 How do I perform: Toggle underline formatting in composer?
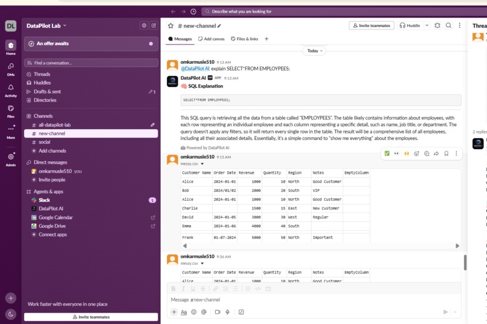193,288
